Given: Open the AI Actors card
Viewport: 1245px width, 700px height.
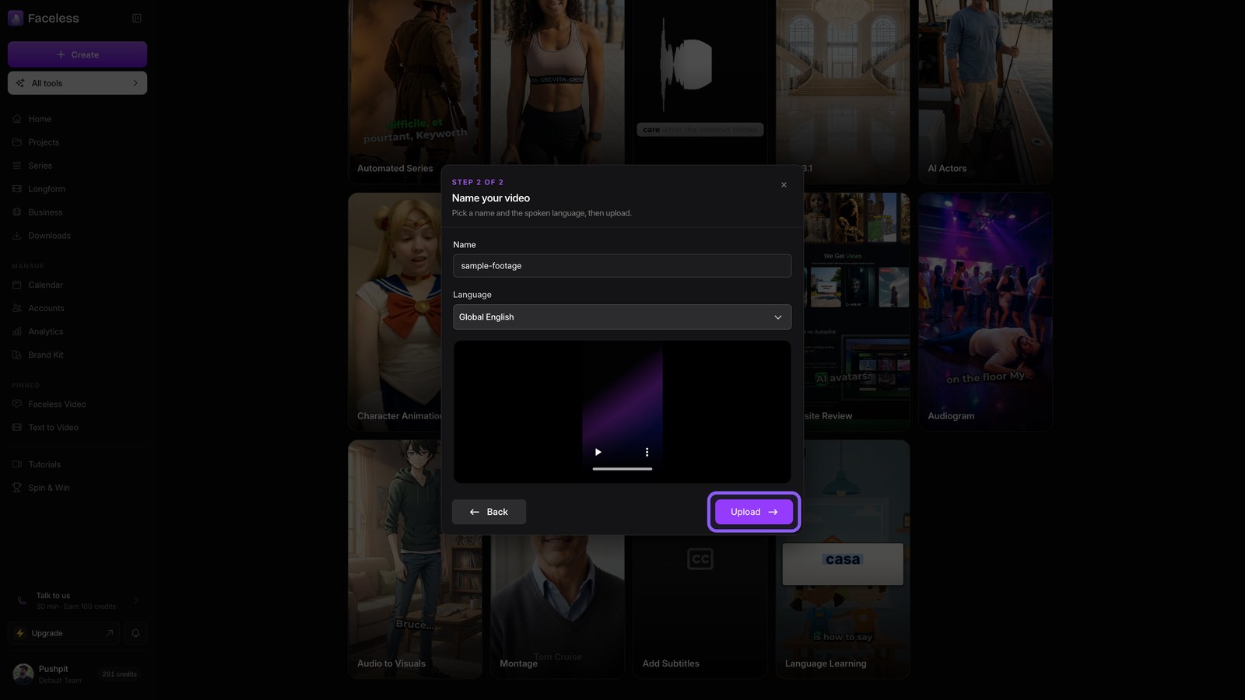Looking at the screenshot, I should tap(985, 92).
